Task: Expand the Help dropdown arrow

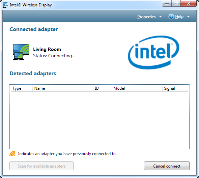Action: pos(188,17)
